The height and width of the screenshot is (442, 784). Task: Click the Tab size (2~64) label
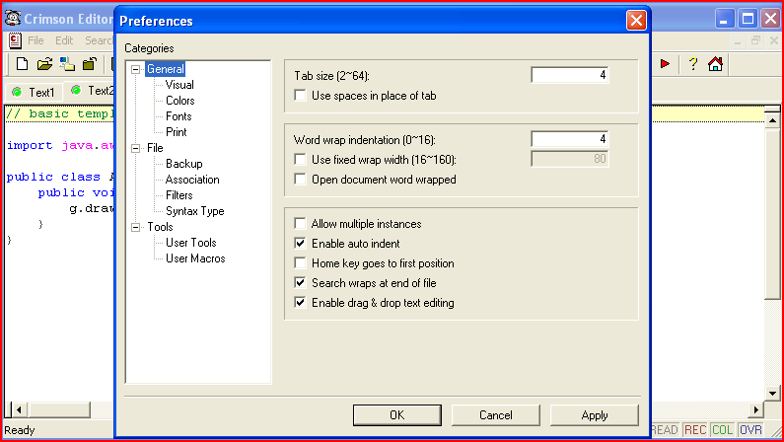(331, 76)
